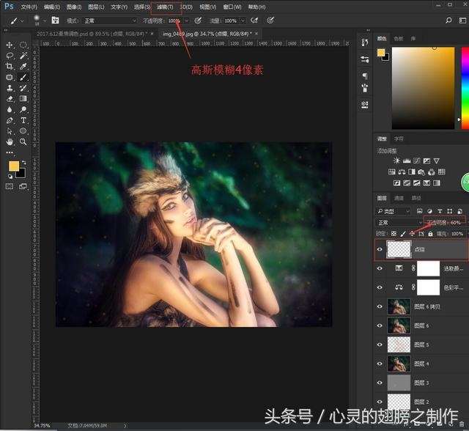The image size is (469, 431).
Task: Switch to the 通道 channels tab
Action: [x=399, y=198]
